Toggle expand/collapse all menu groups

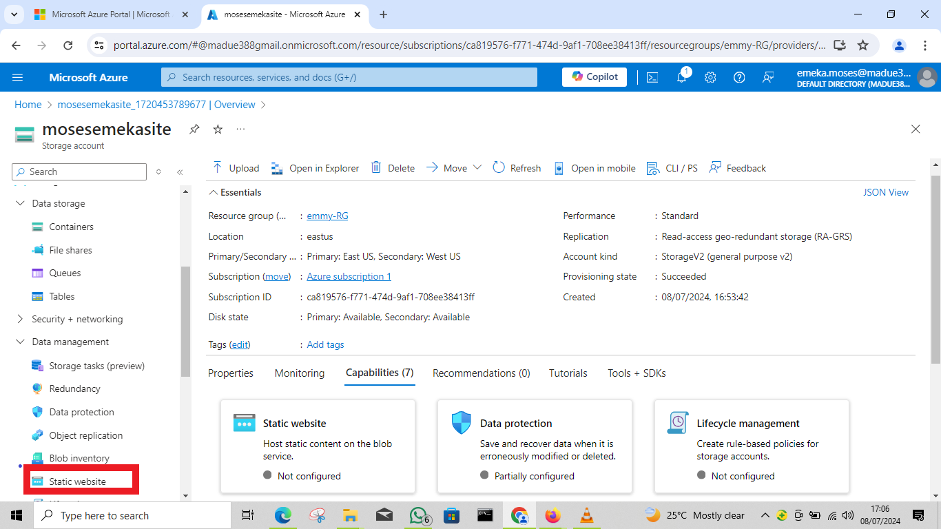pyautogui.click(x=158, y=172)
